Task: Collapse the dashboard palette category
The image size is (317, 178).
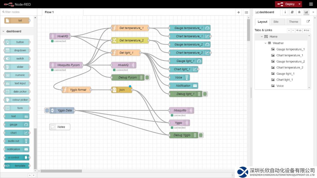Action: coord(4,31)
